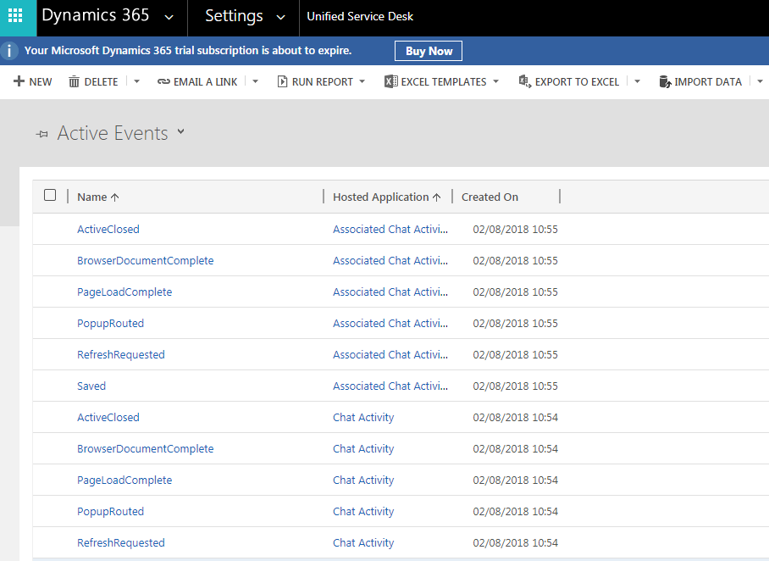Go to Unified Service Desk breadcrumb
Screen dimensions: 769x561
click(360, 16)
